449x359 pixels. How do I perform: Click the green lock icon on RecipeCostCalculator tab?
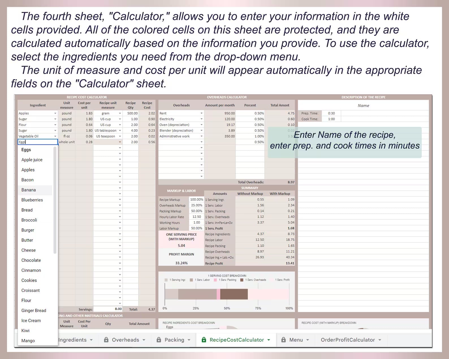pyautogui.click(x=204, y=340)
